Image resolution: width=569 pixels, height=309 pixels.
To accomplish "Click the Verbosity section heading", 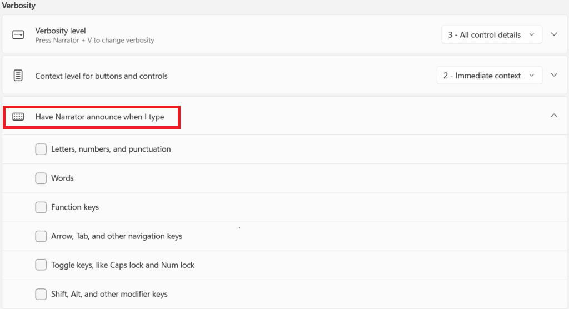I will click(x=18, y=6).
